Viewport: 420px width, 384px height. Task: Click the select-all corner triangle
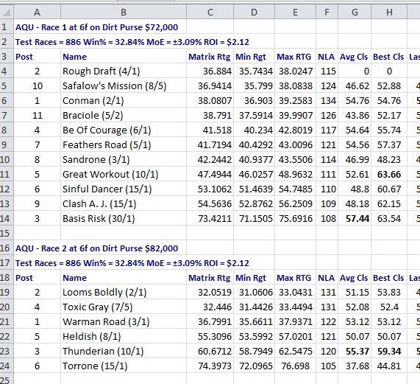tap(7, 12)
